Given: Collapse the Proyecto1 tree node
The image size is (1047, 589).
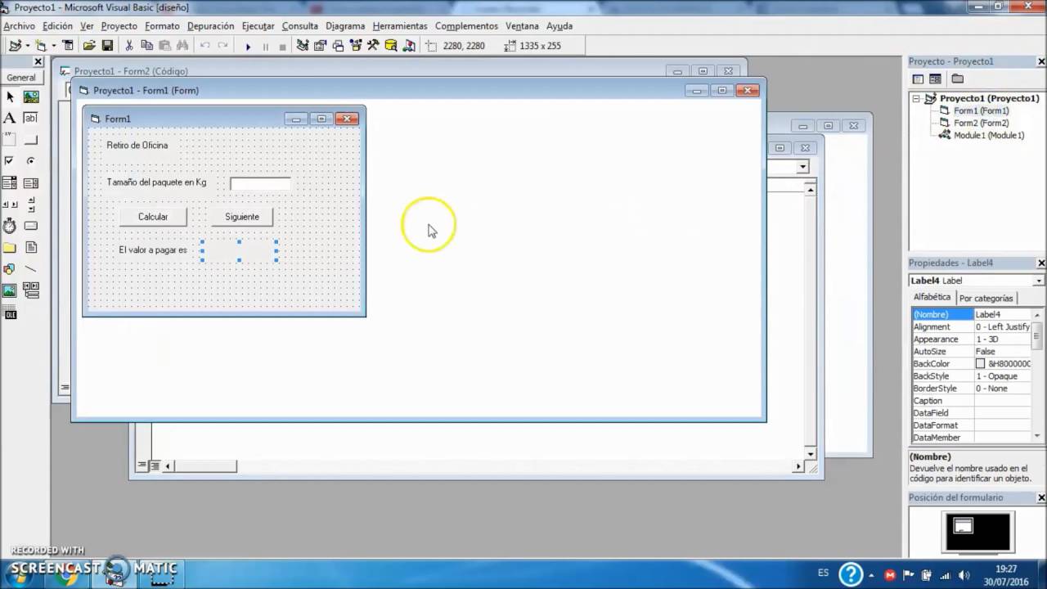Looking at the screenshot, I should click(x=917, y=98).
